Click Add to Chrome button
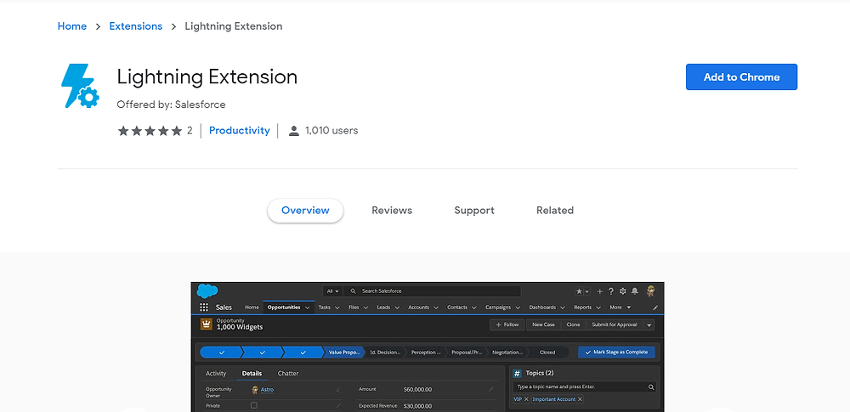Viewport: 850px width, 412px height. 741,77
